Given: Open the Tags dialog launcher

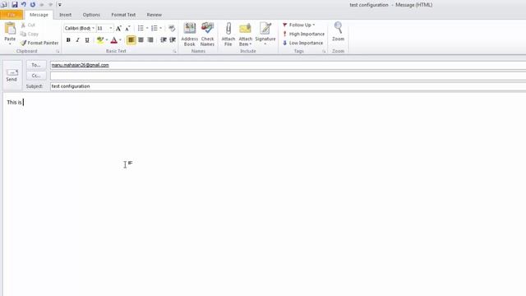Looking at the screenshot, I should (x=324, y=51).
